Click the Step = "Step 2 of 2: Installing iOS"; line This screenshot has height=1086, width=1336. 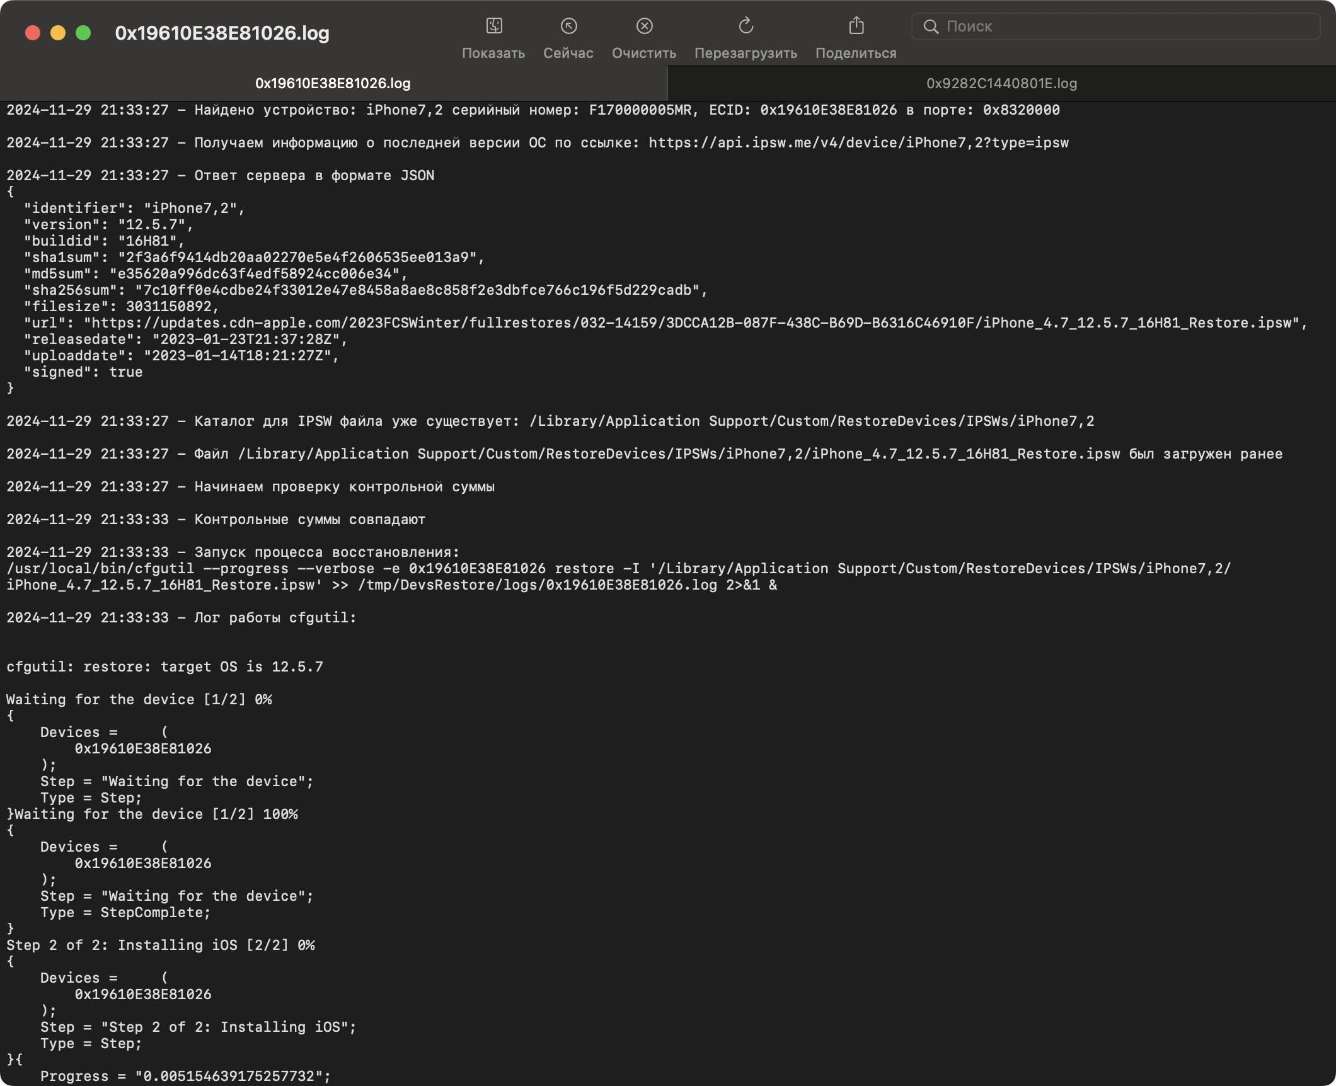199,1027
